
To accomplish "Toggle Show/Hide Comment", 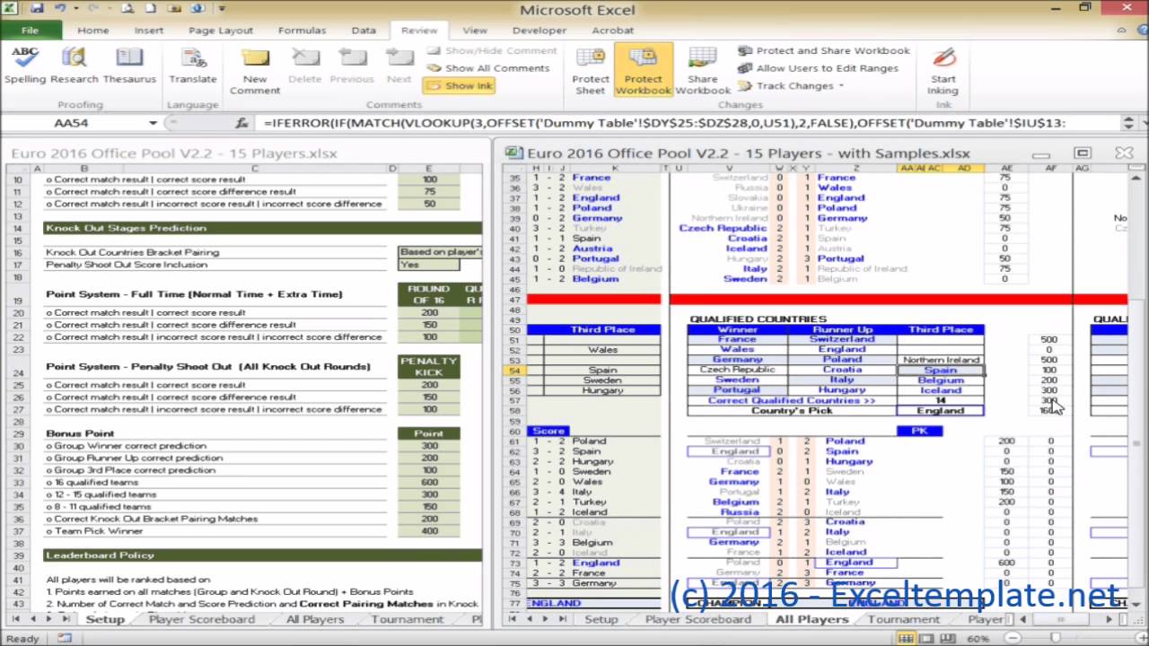I will (492, 51).
